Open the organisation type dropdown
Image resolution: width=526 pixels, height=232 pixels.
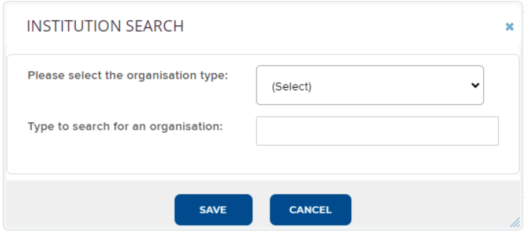(x=369, y=85)
